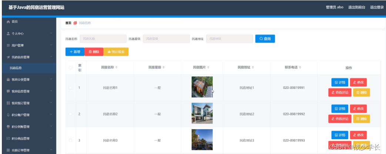
Task: Click the red 删除 button above table
Action: (94, 52)
